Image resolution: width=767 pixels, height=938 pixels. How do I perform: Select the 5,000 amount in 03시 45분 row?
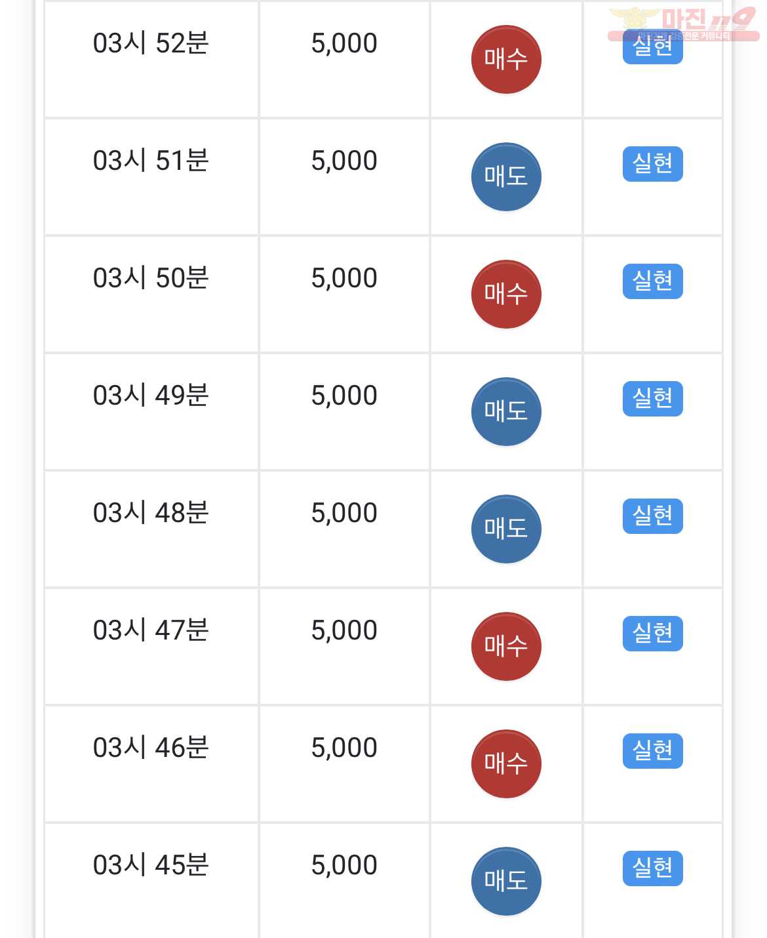click(x=344, y=865)
